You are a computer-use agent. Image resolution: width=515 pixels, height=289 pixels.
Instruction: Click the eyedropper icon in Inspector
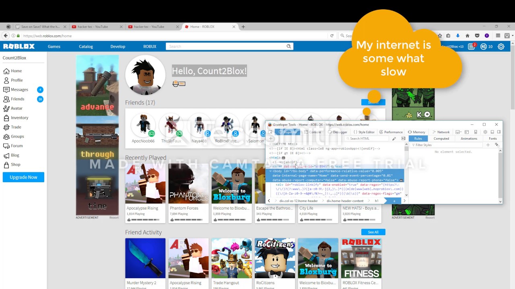(x=394, y=138)
